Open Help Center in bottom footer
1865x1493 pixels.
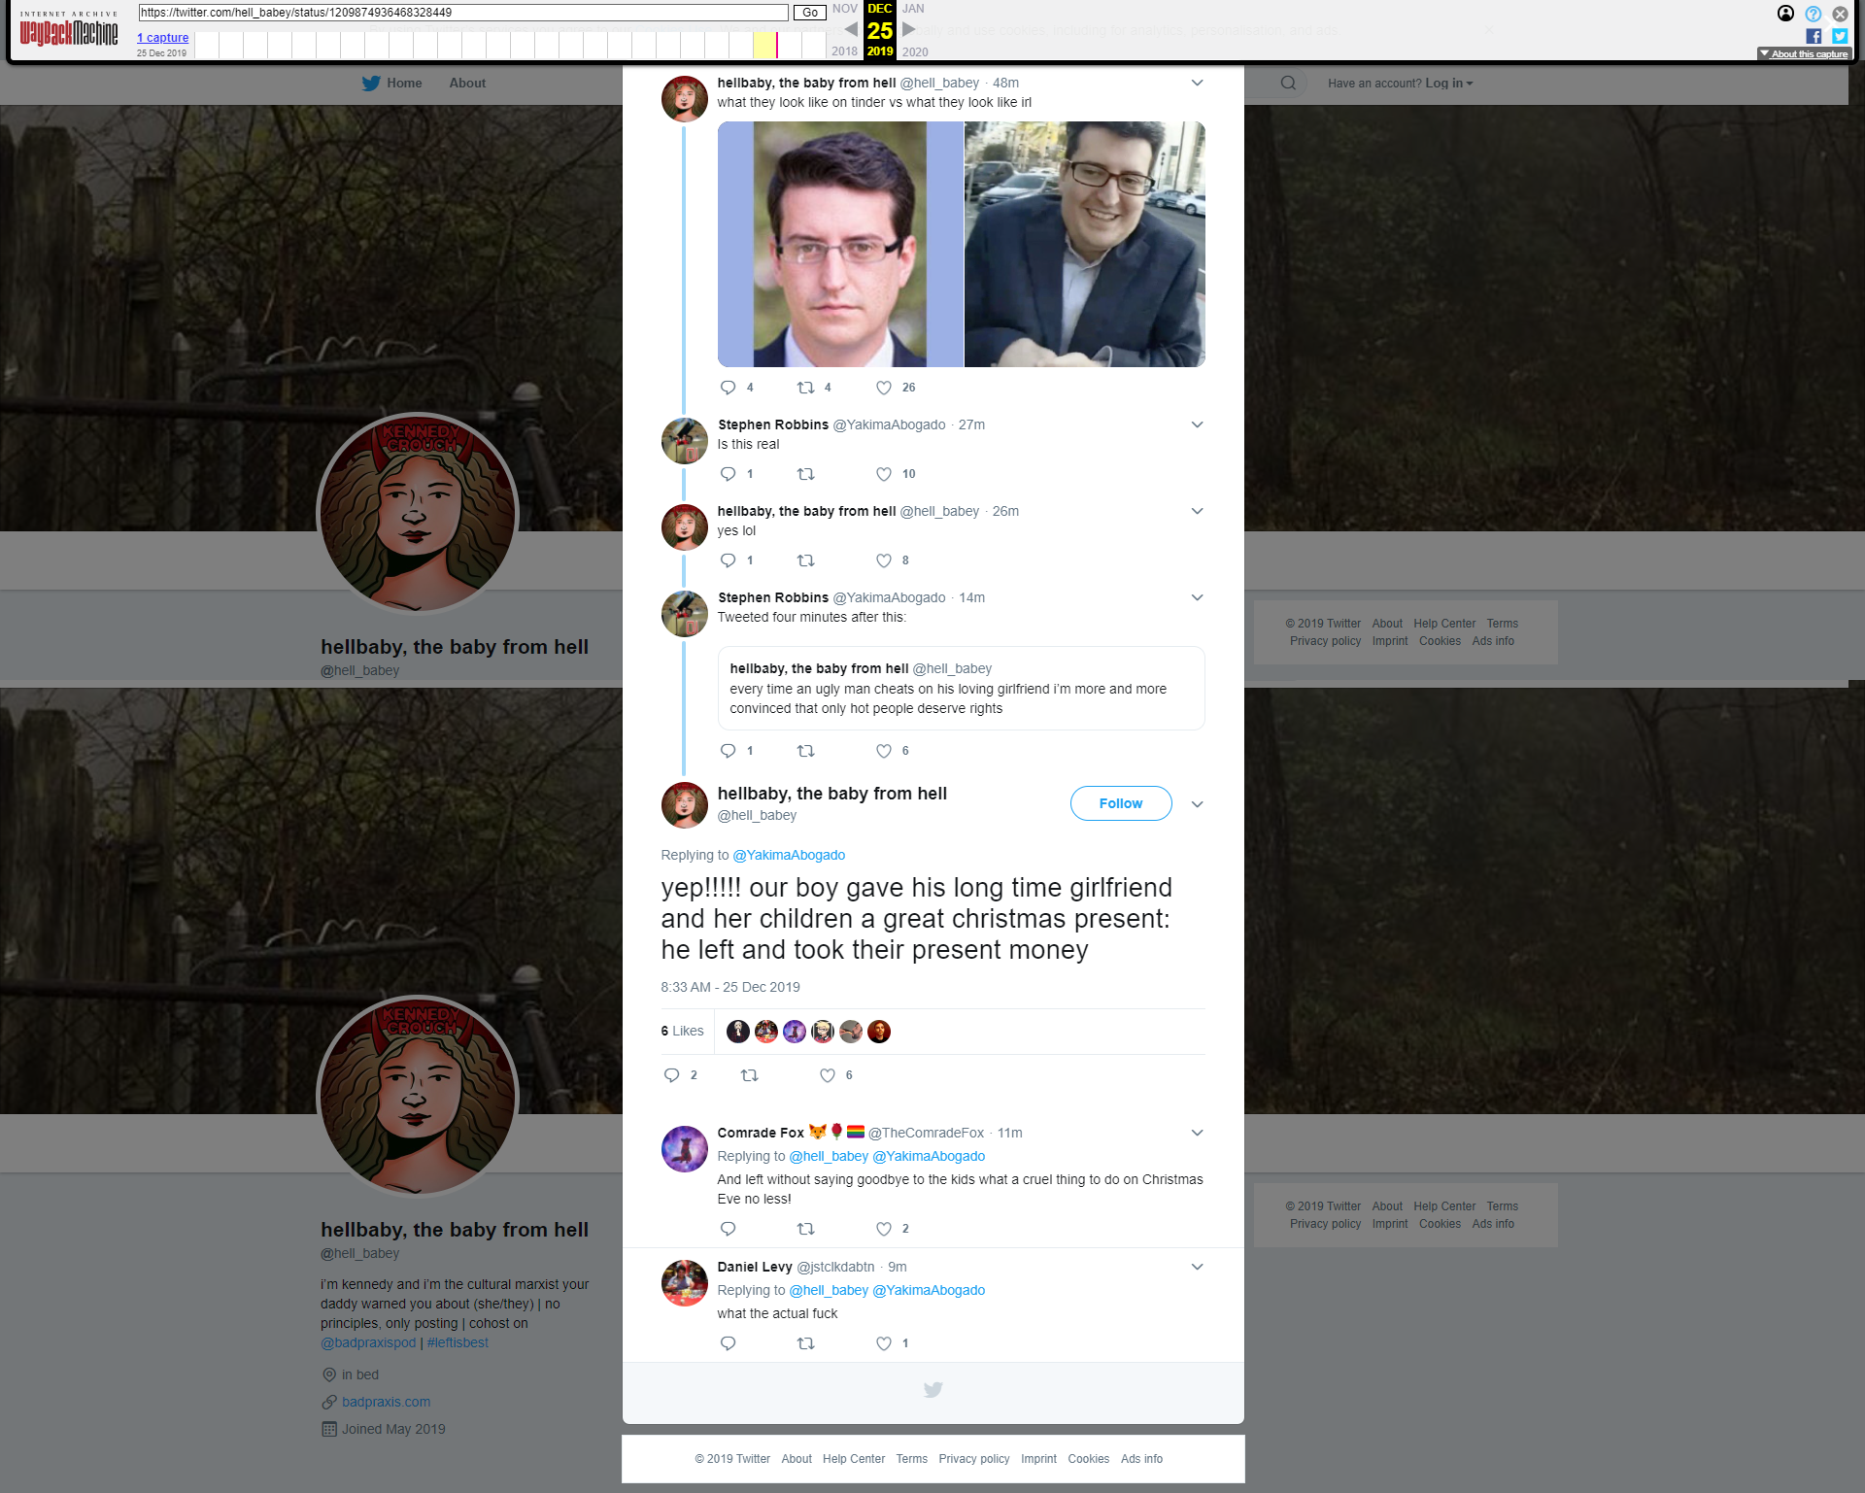(x=854, y=1460)
